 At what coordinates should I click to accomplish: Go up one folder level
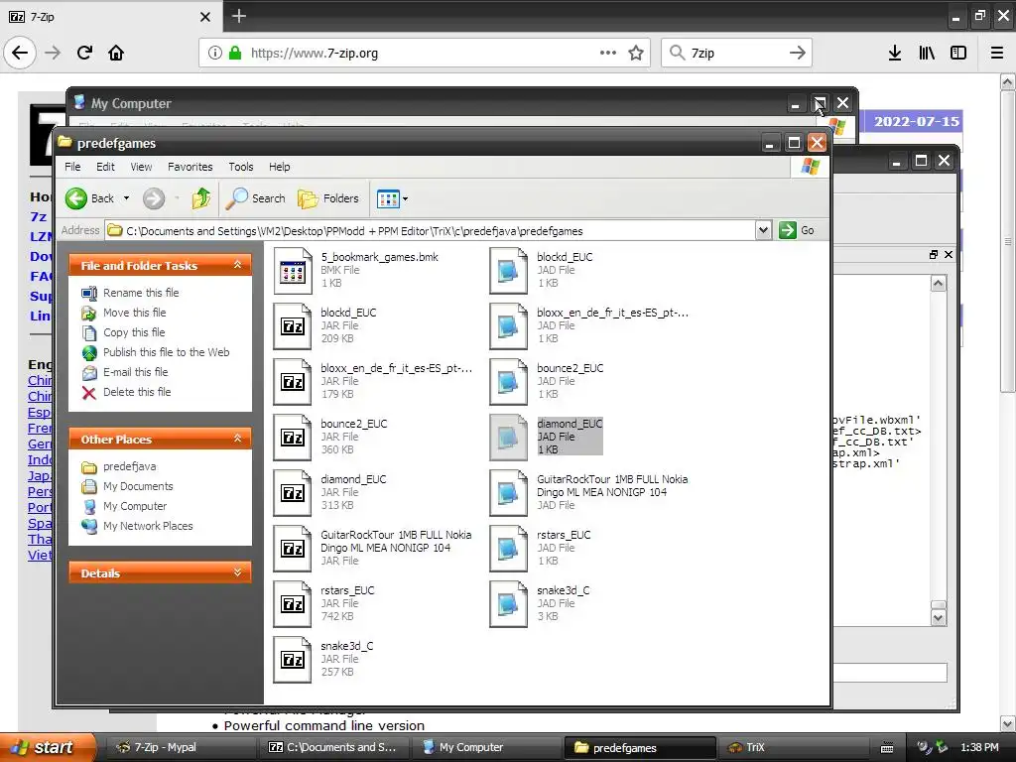[x=200, y=198]
